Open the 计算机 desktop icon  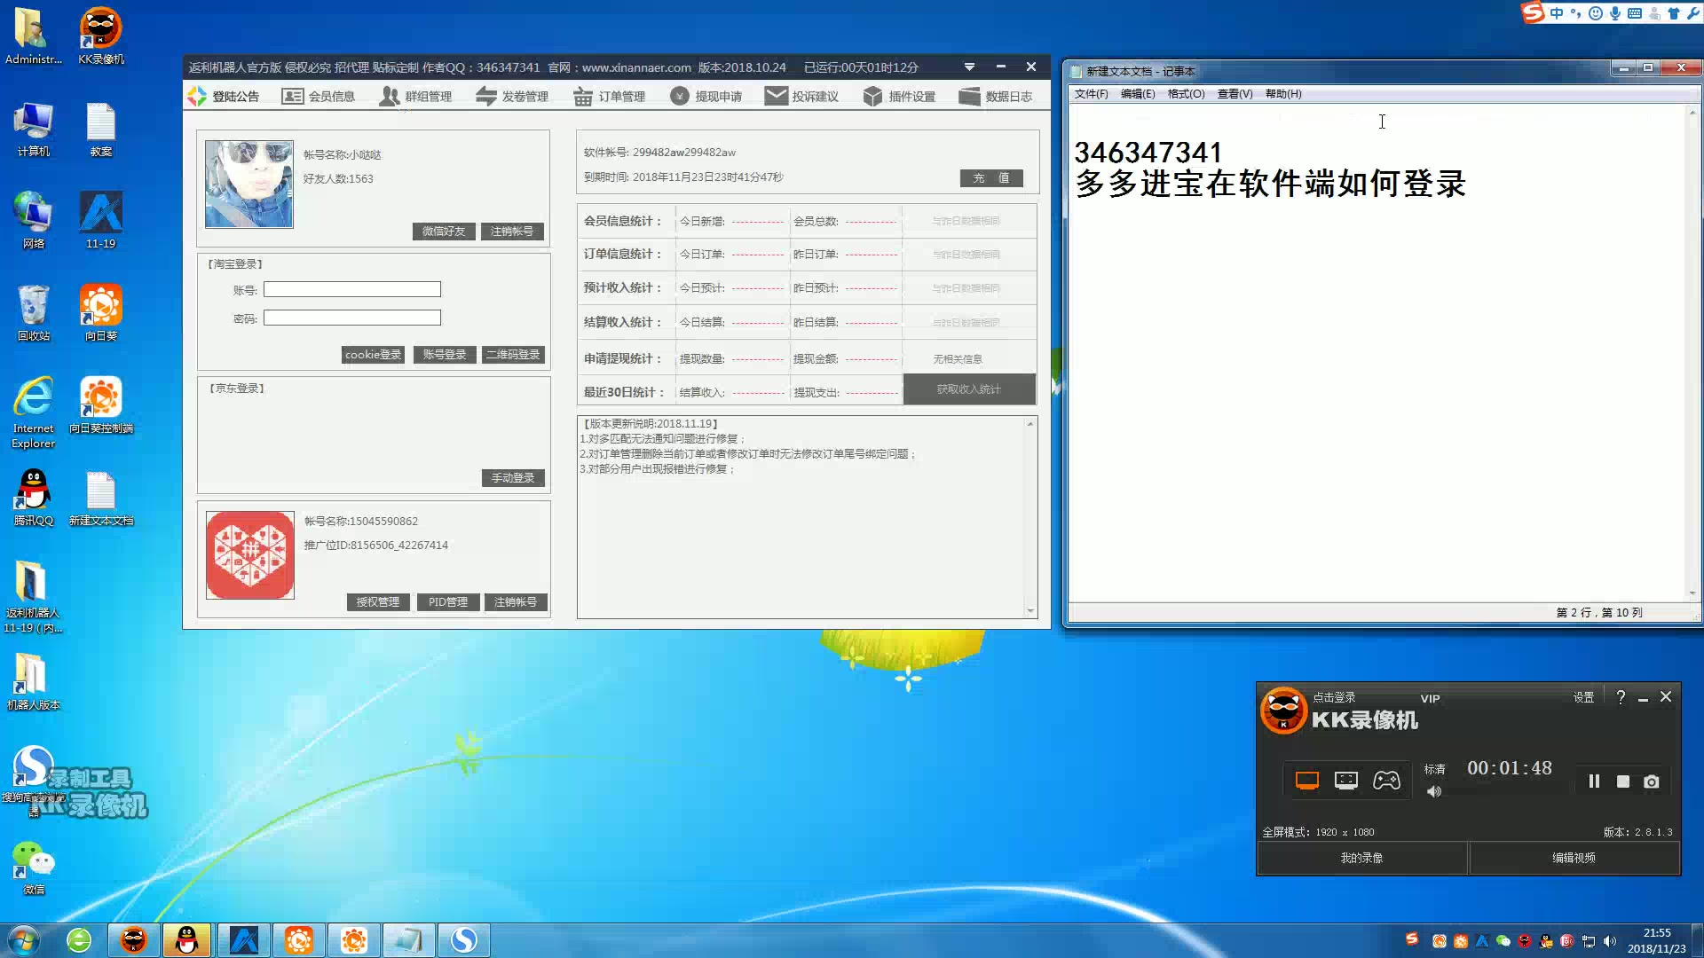[x=34, y=130]
